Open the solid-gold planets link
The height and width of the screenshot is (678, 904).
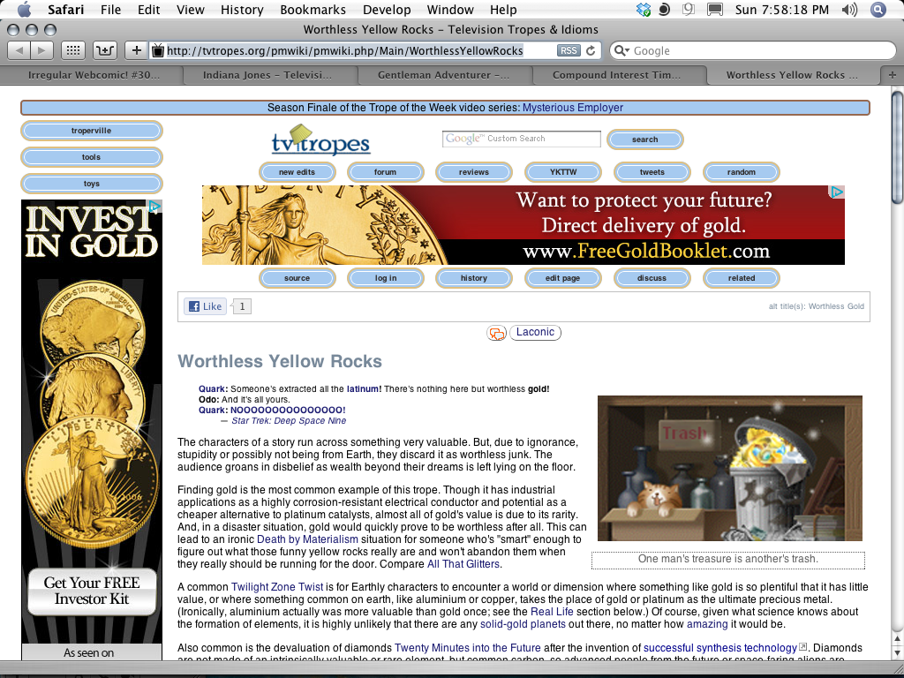coord(523,624)
